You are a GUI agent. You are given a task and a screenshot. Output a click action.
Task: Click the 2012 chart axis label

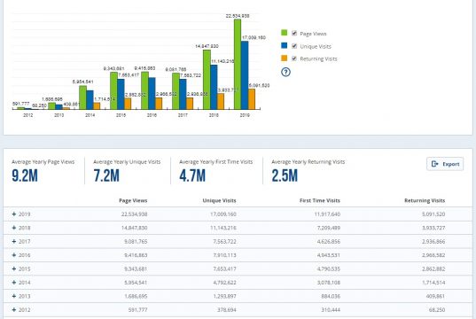pyautogui.click(x=28, y=115)
